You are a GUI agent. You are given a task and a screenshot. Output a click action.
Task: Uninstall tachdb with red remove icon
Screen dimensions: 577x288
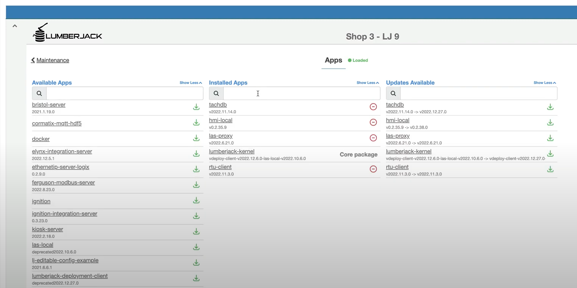[x=373, y=107]
